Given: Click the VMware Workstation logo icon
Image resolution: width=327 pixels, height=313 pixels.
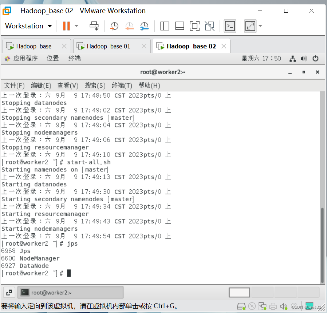Looking at the screenshot, I should (x=7, y=11).
